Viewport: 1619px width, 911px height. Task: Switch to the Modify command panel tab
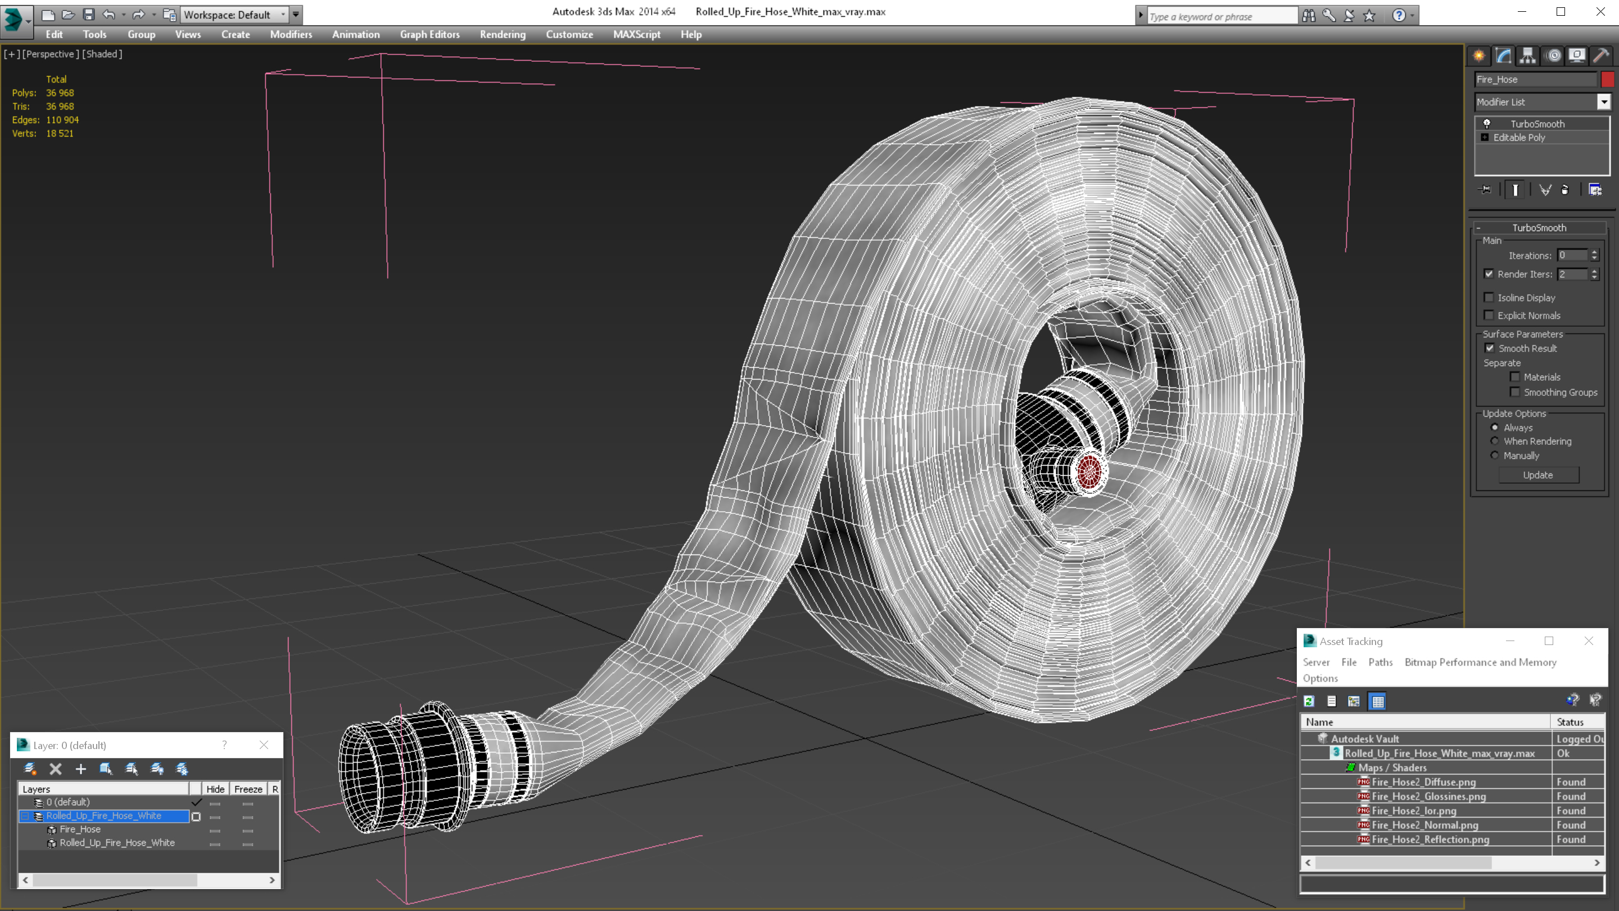(x=1503, y=55)
